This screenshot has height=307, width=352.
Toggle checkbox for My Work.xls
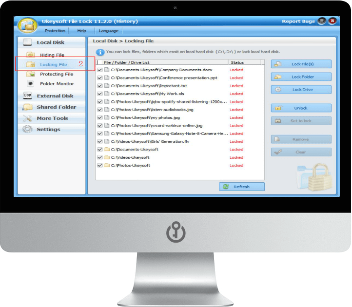point(100,94)
